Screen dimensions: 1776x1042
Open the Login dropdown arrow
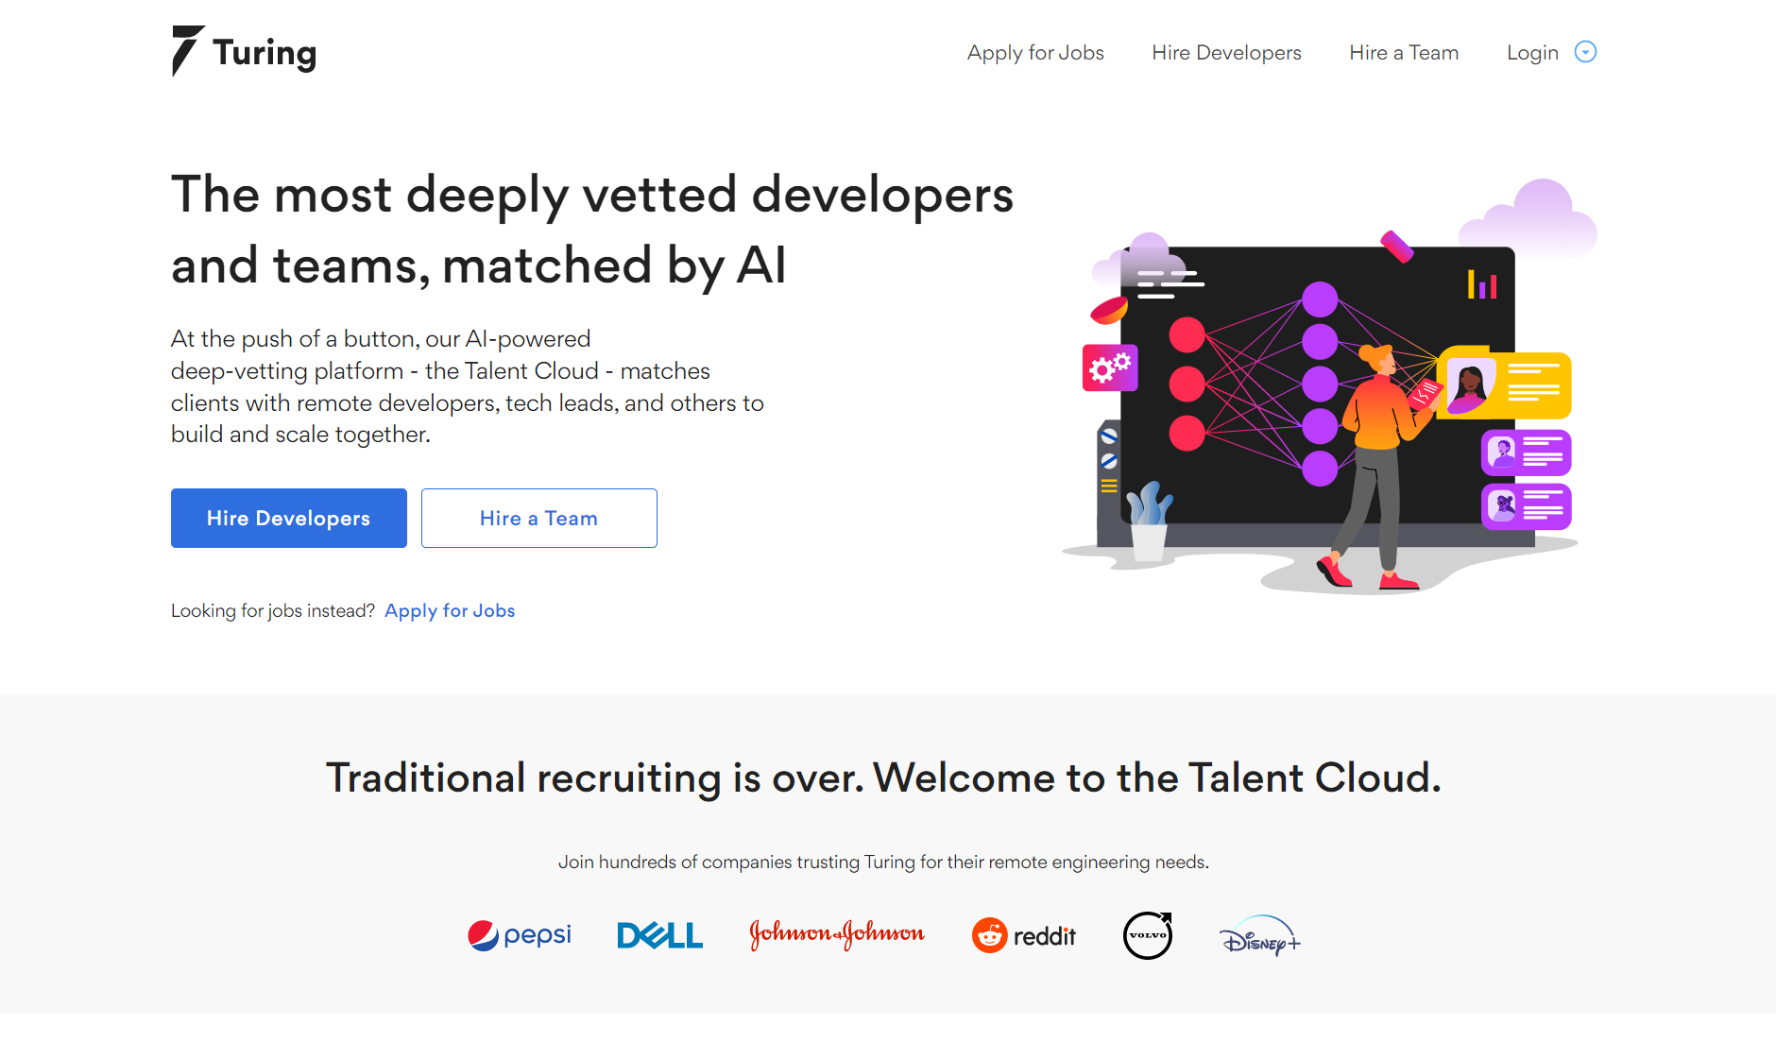pyautogui.click(x=1585, y=52)
